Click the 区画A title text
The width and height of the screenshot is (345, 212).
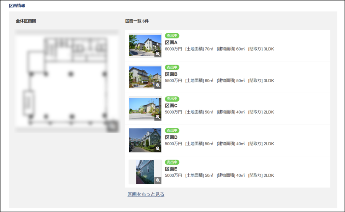(171, 42)
